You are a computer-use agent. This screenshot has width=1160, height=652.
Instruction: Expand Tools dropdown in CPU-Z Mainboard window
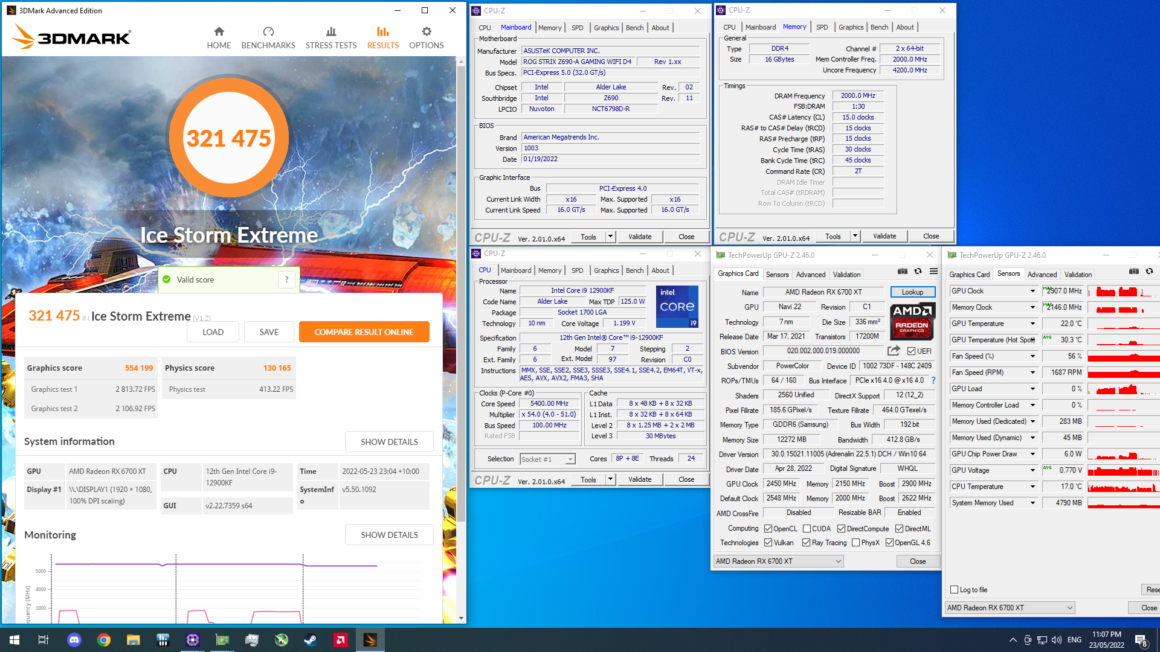[610, 237]
